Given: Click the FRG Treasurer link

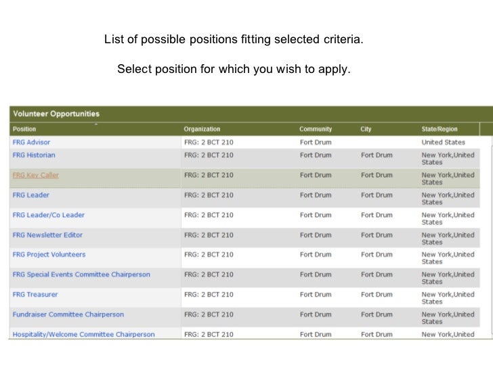Looking at the screenshot, I should [x=35, y=295].
